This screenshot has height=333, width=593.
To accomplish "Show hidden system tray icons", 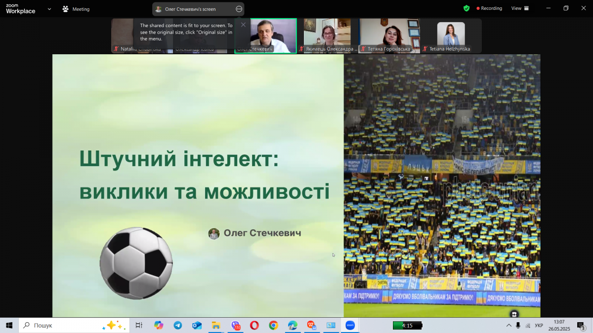I will (508, 326).
